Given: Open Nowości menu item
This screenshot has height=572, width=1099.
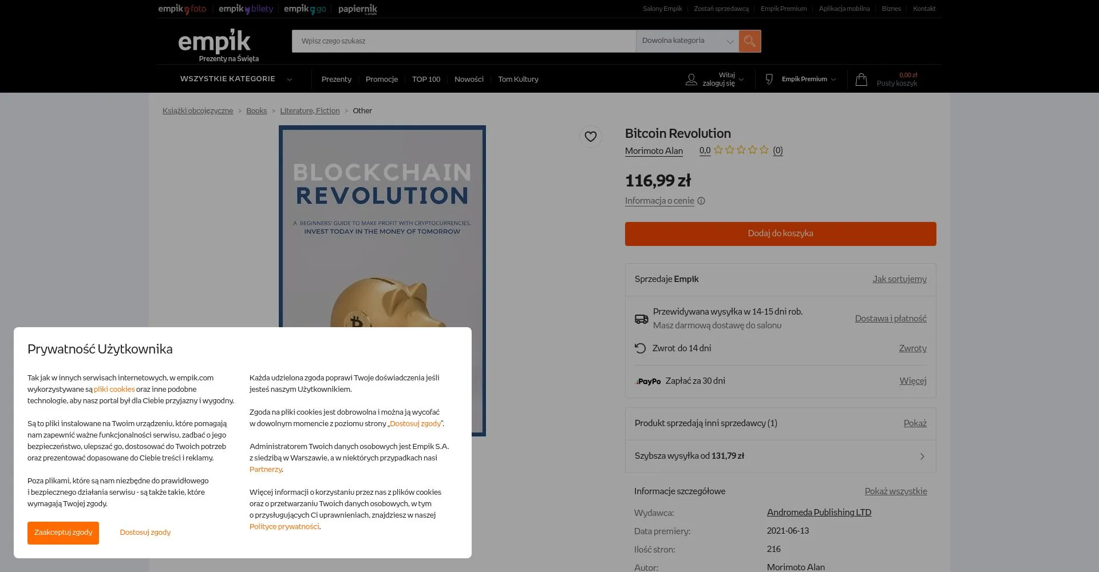Looking at the screenshot, I should [x=469, y=80].
